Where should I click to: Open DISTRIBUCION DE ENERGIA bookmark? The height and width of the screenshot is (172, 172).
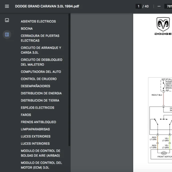[41, 93]
